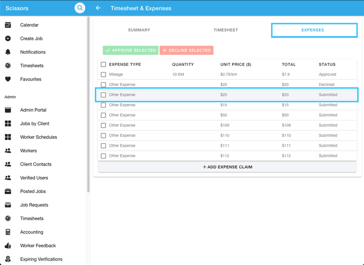Select the checkbox for the $109 expense
This screenshot has width=364, height=265.
[103, 125]
